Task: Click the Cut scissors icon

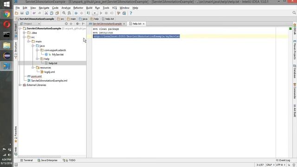Action: coord(46,13)
